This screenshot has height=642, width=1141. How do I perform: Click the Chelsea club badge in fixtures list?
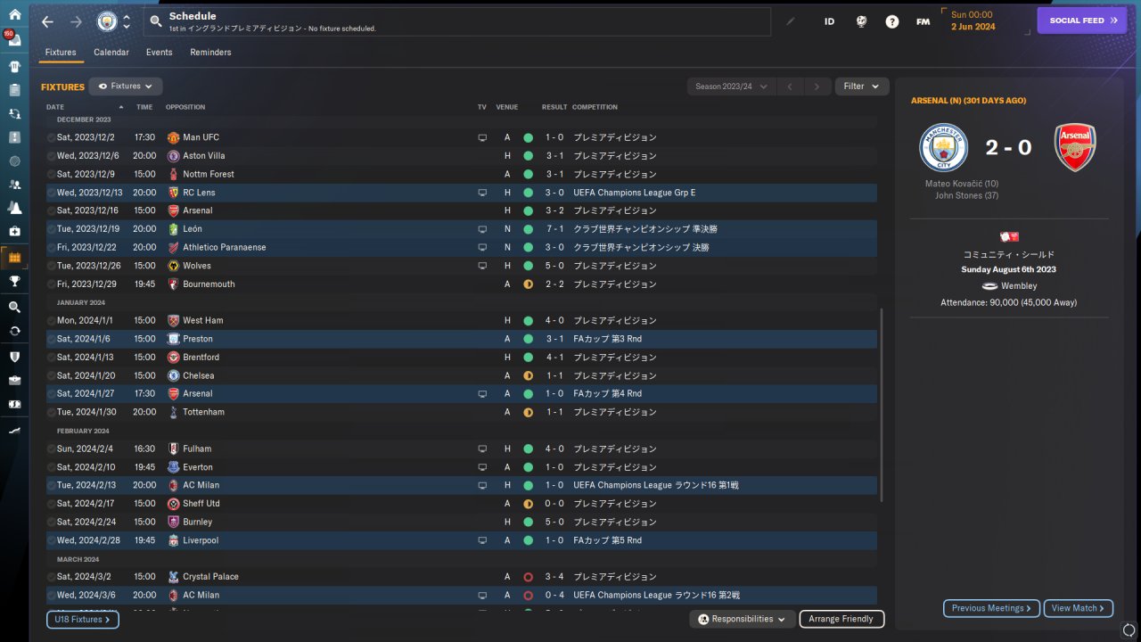174,375
